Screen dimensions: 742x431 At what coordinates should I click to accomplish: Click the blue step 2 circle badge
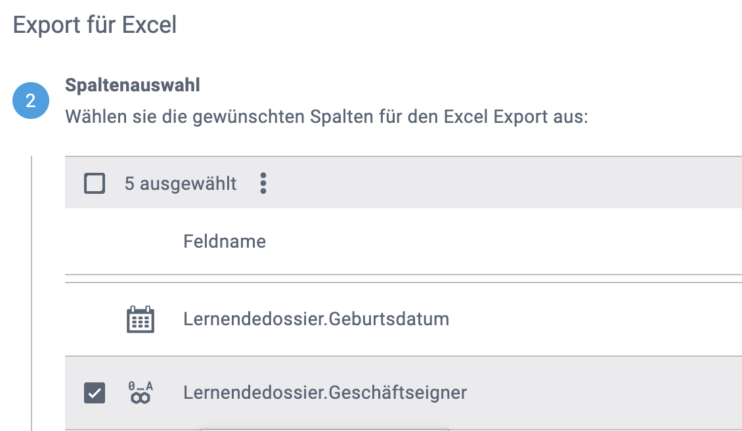[31, 101]
